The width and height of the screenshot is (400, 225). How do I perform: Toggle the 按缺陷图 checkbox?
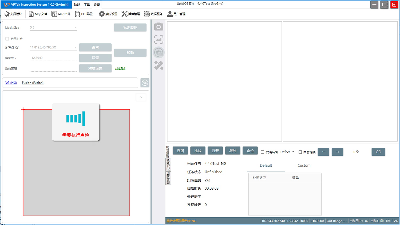[263, 152]
